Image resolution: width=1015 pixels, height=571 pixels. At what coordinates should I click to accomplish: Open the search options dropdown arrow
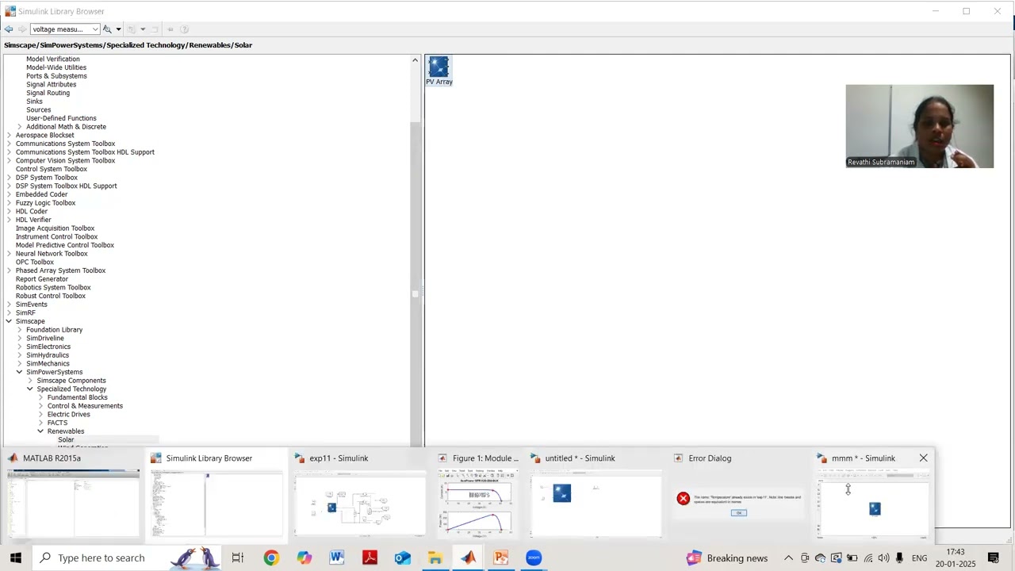coord(118,29)
